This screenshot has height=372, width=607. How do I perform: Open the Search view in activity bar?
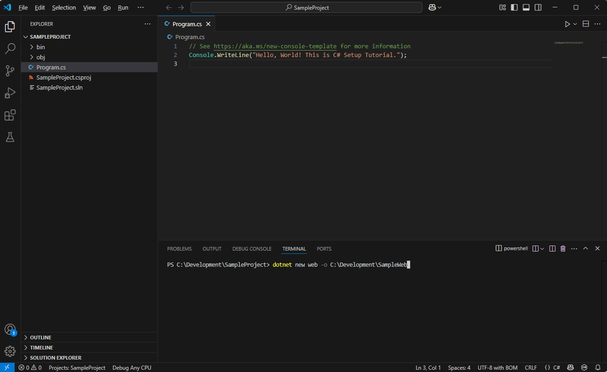(x=10, y=49)
